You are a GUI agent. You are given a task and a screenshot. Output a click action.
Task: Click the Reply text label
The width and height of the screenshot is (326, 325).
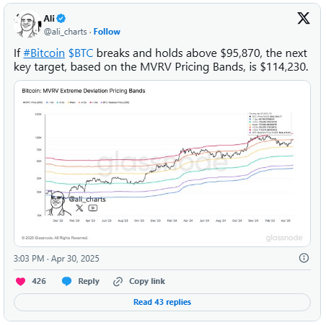pos(89,281)
